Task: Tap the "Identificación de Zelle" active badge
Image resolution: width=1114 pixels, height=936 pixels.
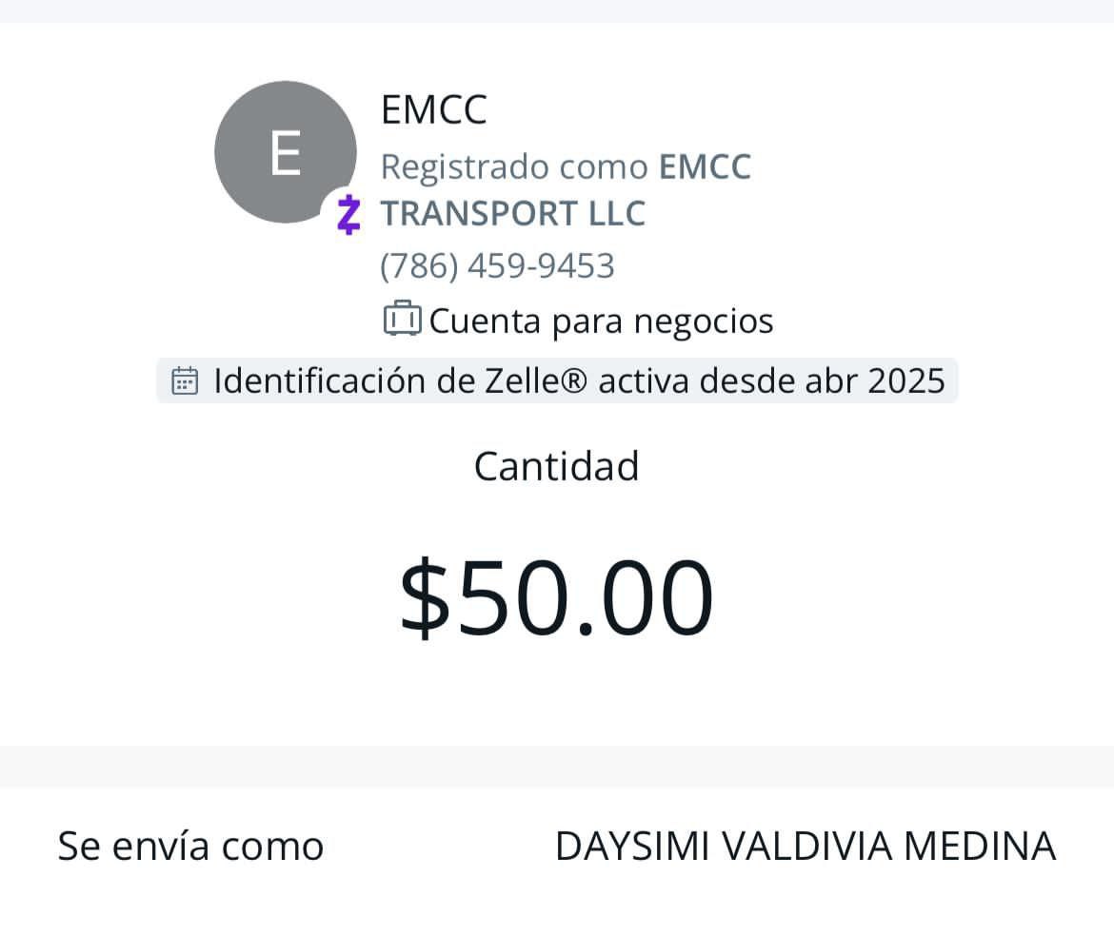Action: click(557, 380)
